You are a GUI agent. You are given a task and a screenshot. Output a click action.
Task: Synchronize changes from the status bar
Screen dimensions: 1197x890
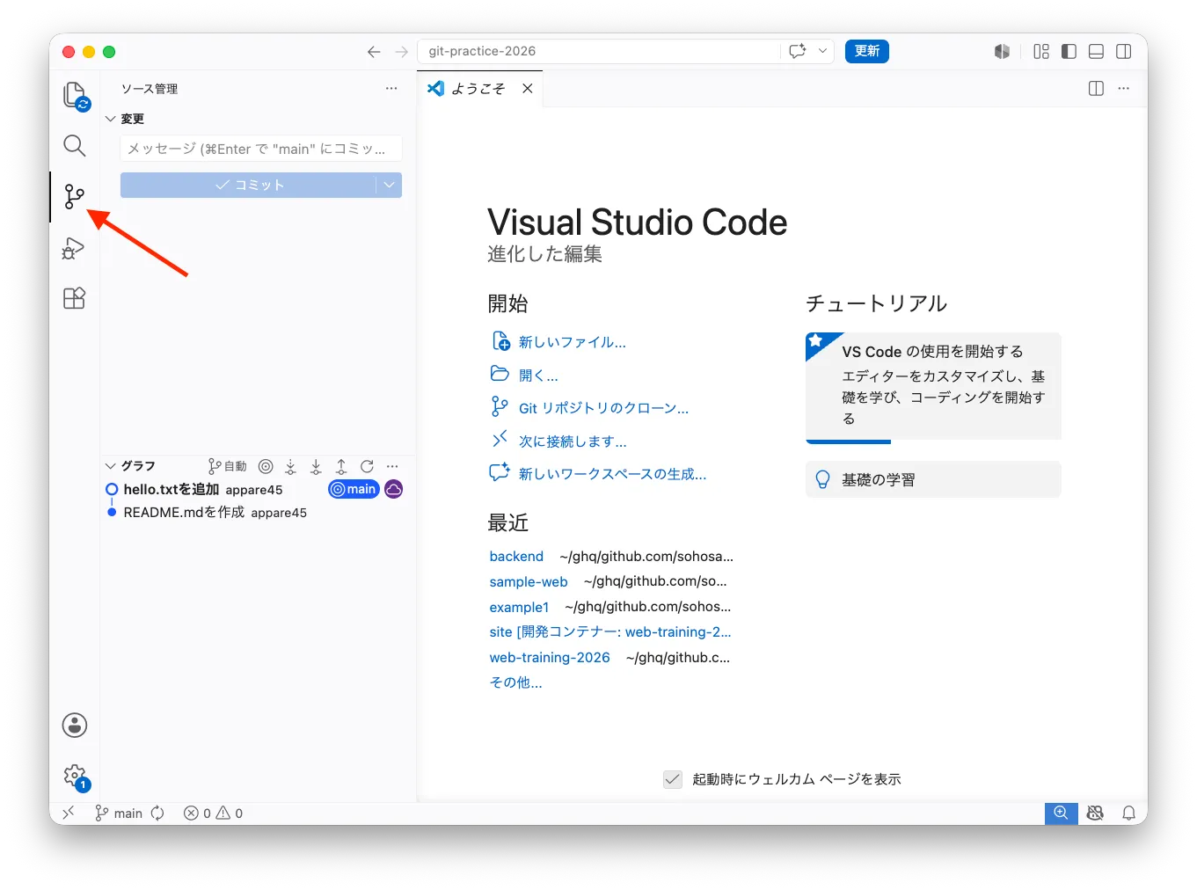point(157,813)
